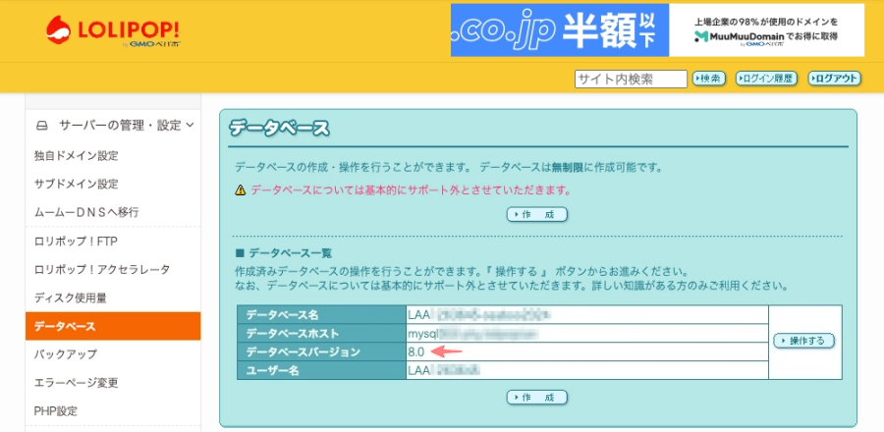Image resolution: width=884 pixels, height=432 pixels.
Task: Click the 8.0 version value
Action: point(416,352)
